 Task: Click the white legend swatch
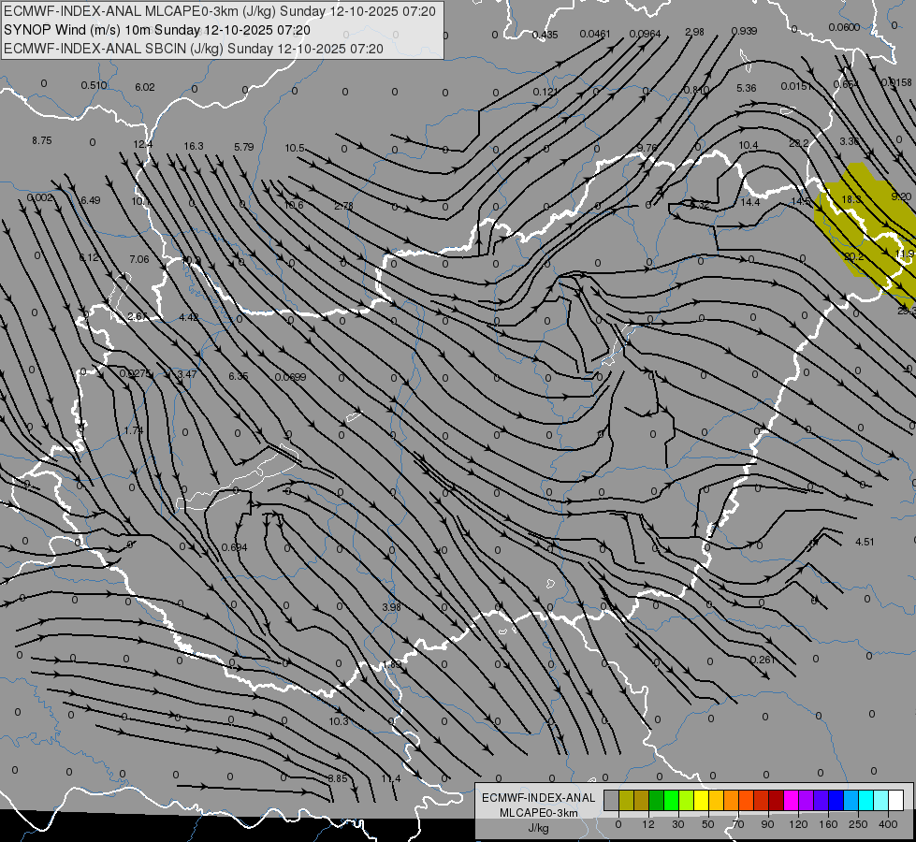(895, 800)
